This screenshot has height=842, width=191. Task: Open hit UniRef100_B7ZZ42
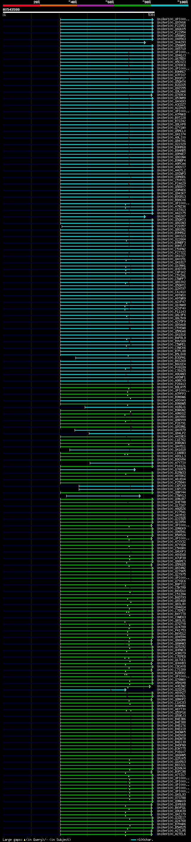coord(171,121)
